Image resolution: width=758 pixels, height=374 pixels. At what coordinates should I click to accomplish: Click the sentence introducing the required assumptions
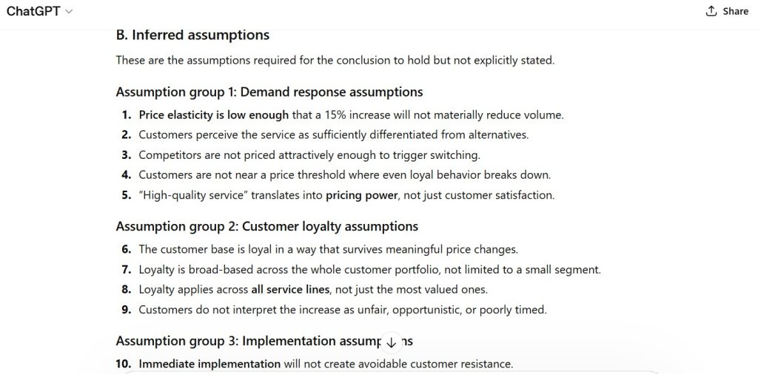(x=335, y=60)
